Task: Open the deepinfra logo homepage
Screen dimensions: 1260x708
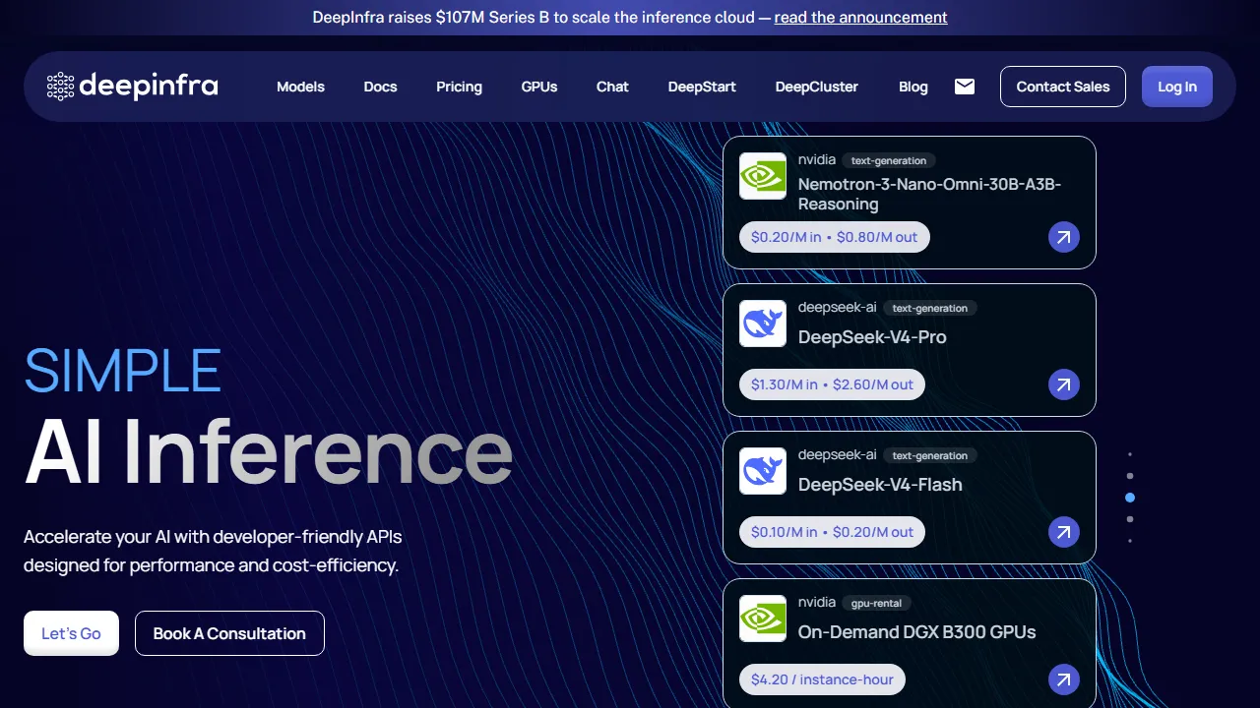Action: coord(132,87)
